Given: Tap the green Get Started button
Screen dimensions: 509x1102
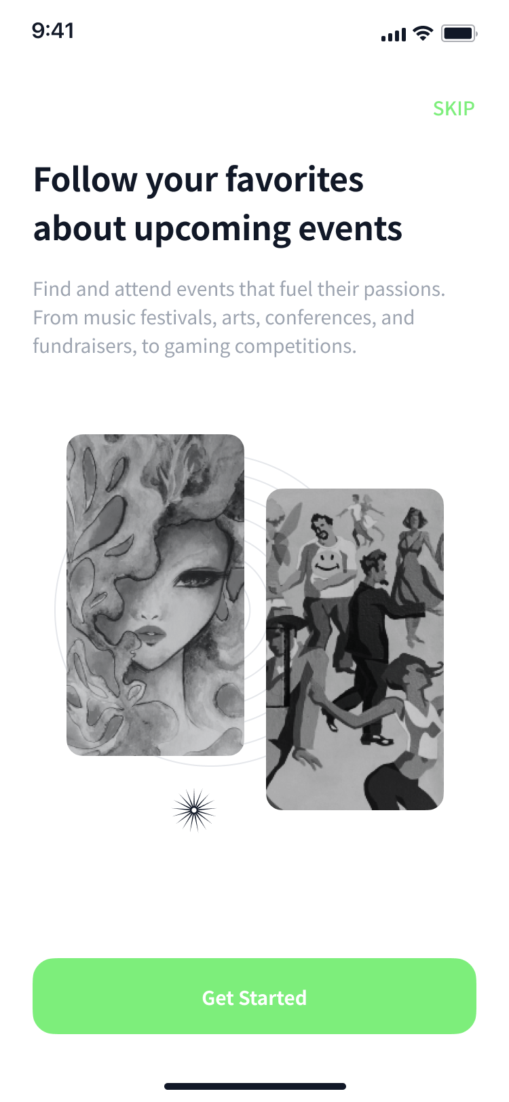Looking at the screenshot, I should pos(254,996).
